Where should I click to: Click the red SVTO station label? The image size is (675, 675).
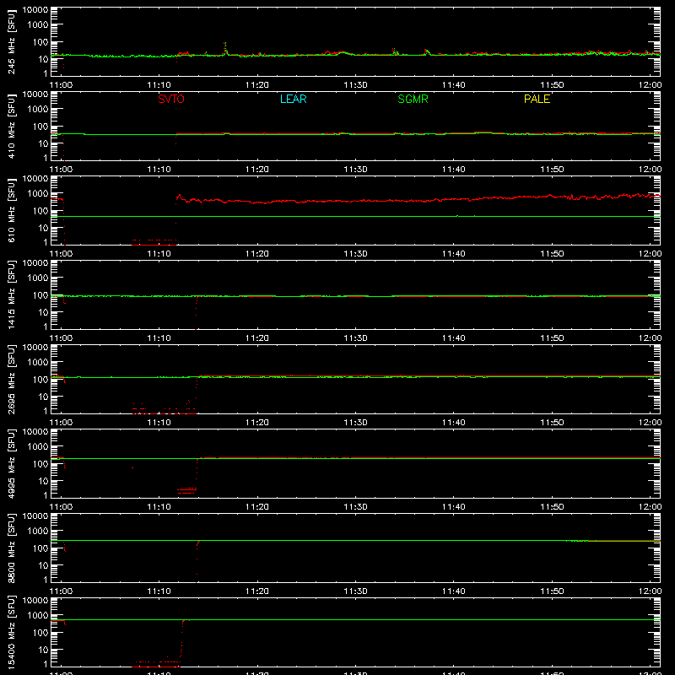click(171, 99)
